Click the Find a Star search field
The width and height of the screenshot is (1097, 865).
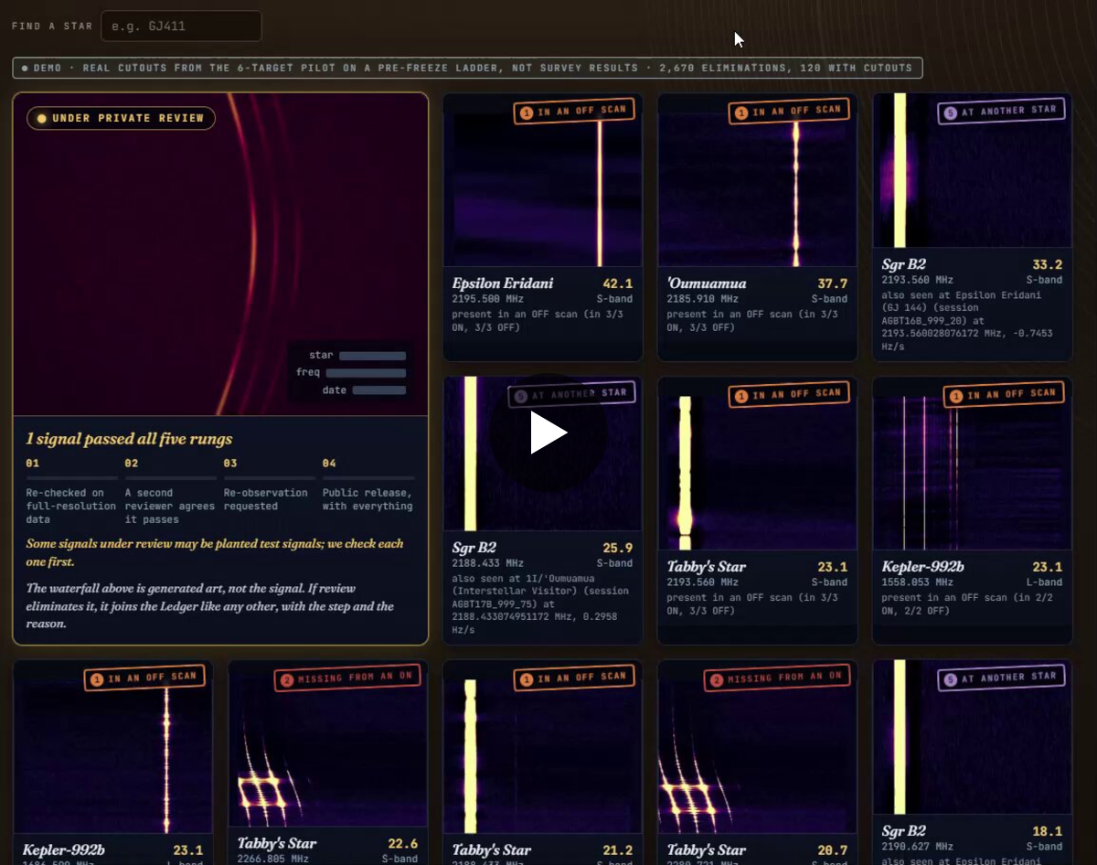pyautogui.click(x=181, y=26)
